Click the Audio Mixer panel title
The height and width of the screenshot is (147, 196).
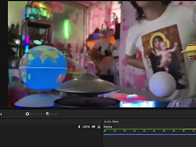(111, 121)
